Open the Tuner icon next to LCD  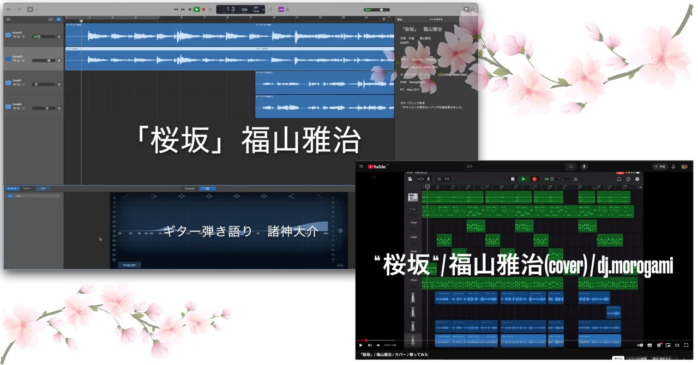coord(270,9)
